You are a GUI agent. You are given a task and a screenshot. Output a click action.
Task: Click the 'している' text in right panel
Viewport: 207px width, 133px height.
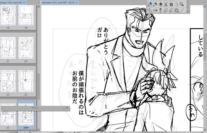click(200, 46)
